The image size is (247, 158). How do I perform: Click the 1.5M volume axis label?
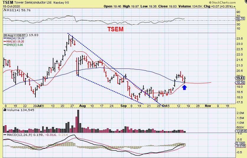[x=240, y=118]
